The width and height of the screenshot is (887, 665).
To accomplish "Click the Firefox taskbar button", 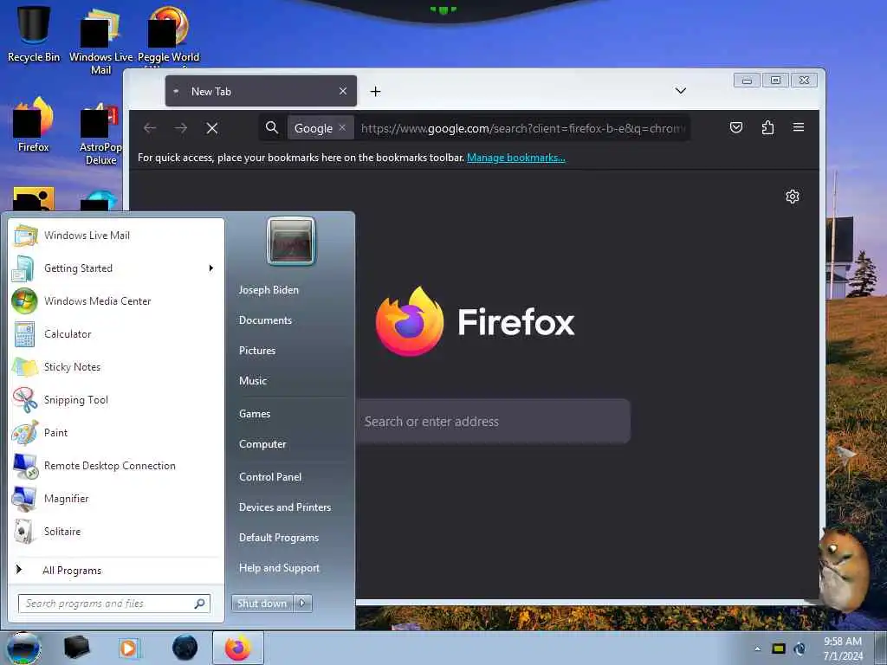I will (238, 648).
